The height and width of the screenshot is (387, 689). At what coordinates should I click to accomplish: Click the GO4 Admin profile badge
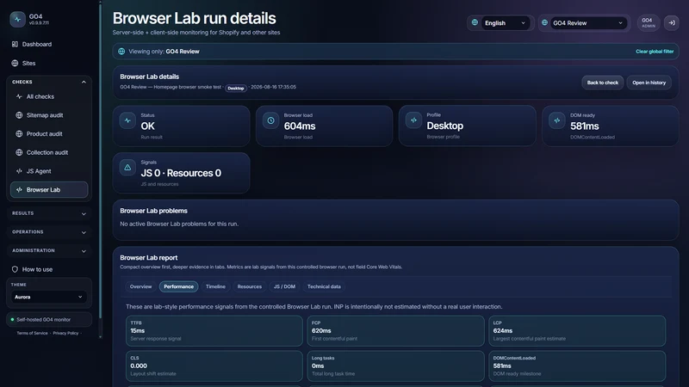[649, 23]
